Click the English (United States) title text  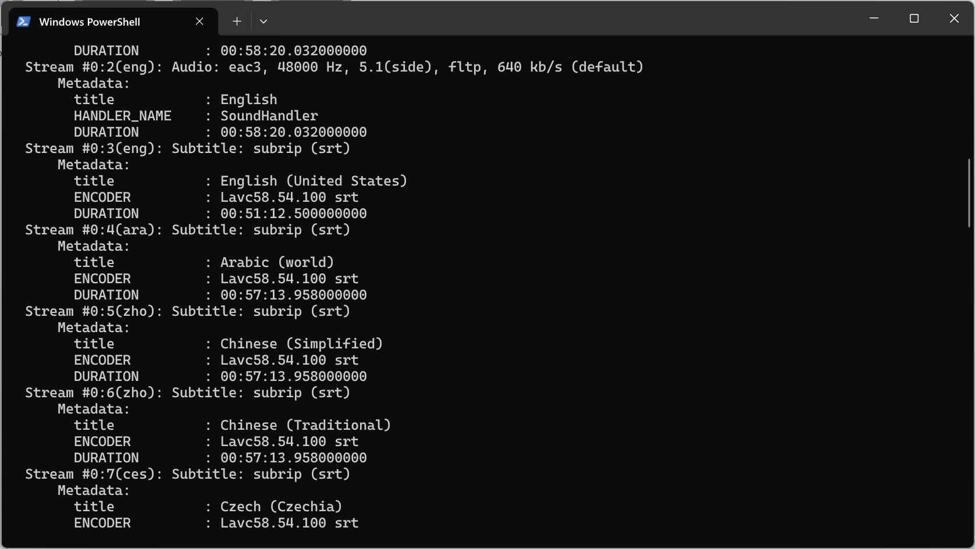tap(314, 181)
